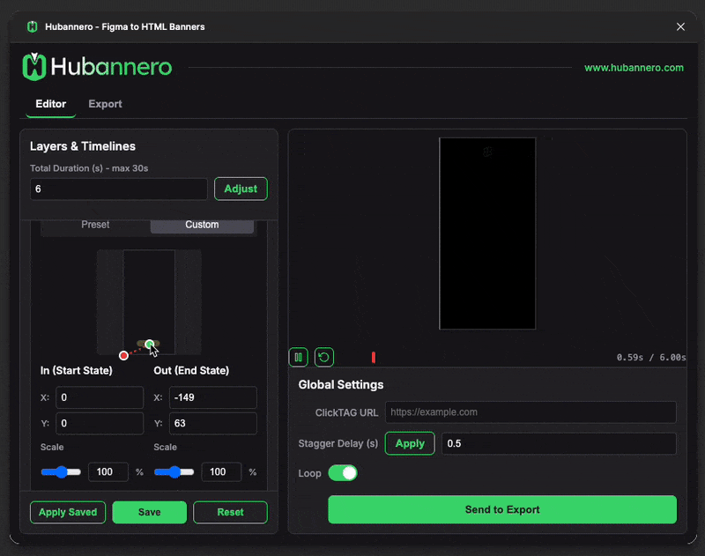
Task: Click the In Scale percentage field
Action: tap(108, 472)
